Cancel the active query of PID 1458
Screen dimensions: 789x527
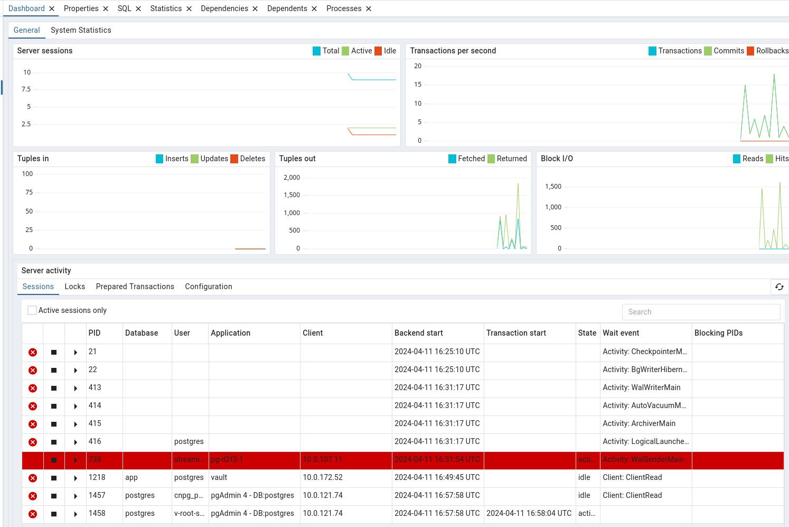33,514
